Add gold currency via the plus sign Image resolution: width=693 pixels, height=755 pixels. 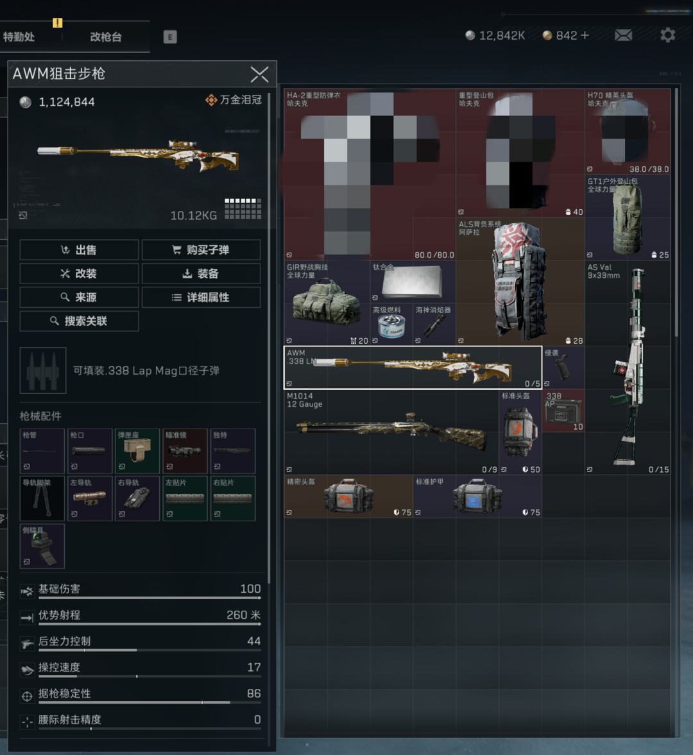coord(585,35)
